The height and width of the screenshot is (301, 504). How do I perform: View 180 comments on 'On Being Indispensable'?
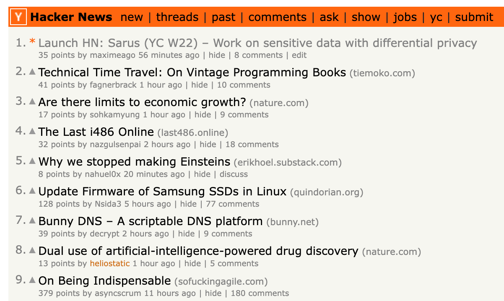260,293
